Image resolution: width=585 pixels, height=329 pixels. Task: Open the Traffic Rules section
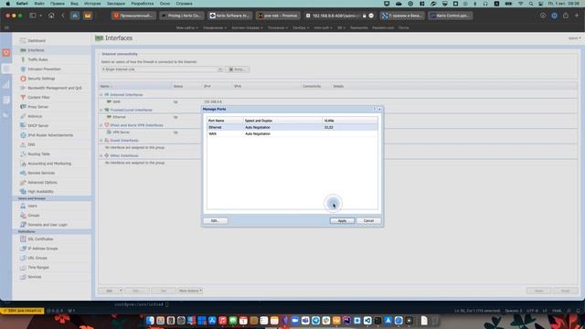37,59
